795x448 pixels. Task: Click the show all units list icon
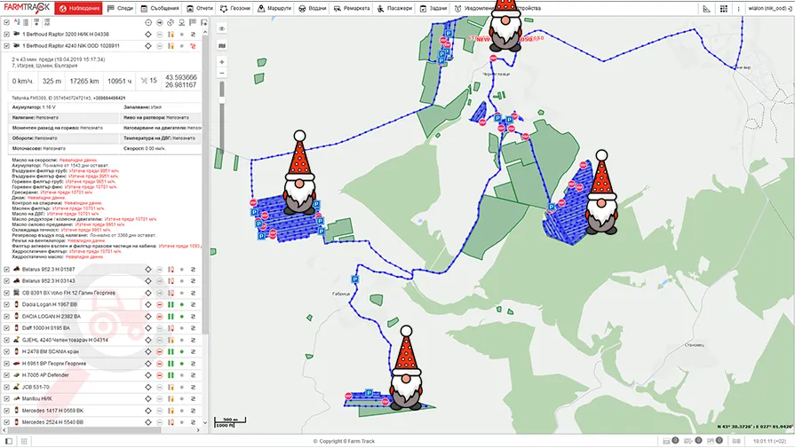[x=47, y=22]
